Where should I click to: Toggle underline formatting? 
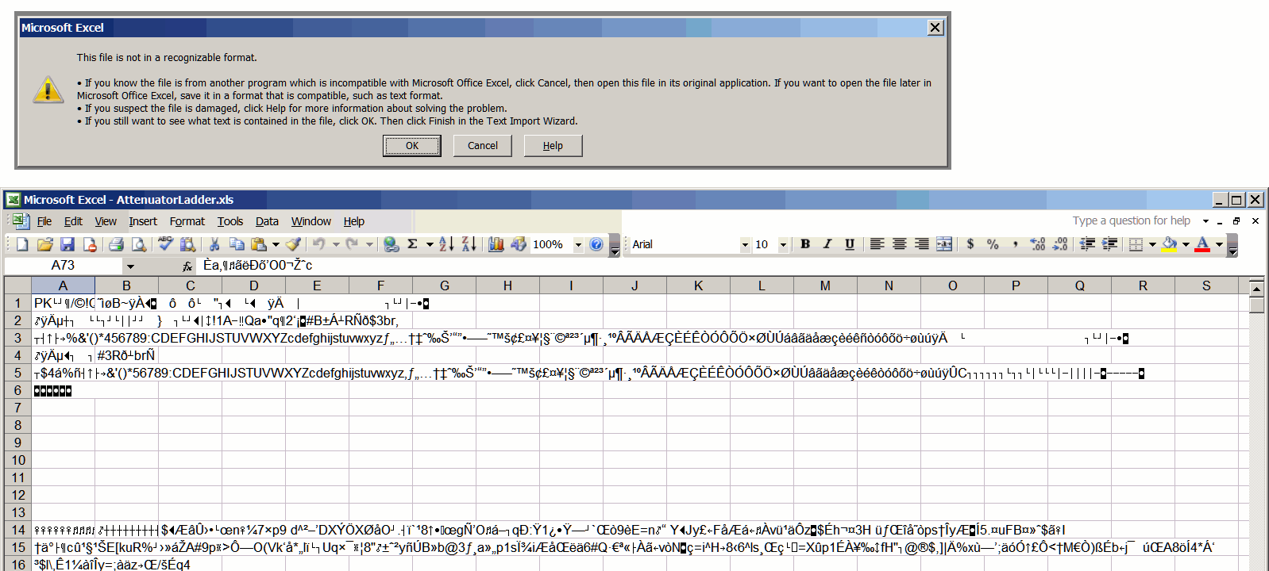coord(850,244)
